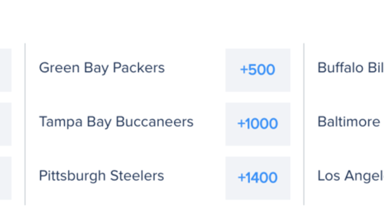Viewport: 384px width, 216px height.
Task: Open the Tampa Bay Buccaneers team label
Action: tap(116, 122)
